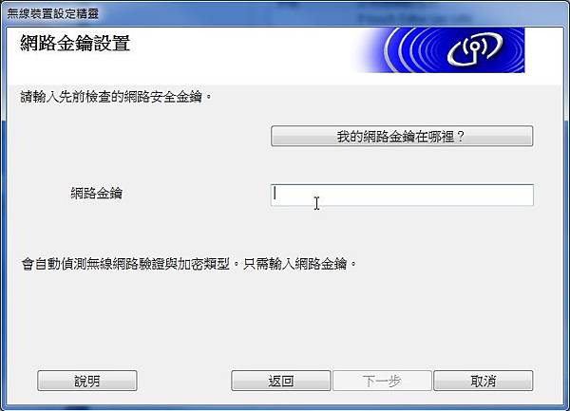This screenshot has width=570, height=411.
Task: Click the empty gray area below the note
Action: (283, 320)
